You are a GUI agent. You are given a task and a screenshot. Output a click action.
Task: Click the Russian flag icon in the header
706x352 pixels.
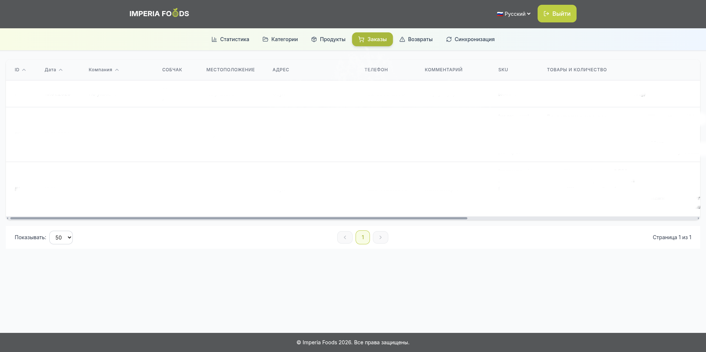500,14
